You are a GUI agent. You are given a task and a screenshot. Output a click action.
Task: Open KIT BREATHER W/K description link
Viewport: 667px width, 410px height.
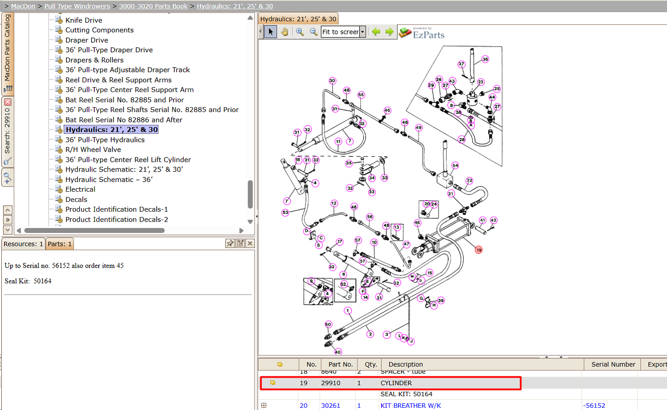[411, 406]
